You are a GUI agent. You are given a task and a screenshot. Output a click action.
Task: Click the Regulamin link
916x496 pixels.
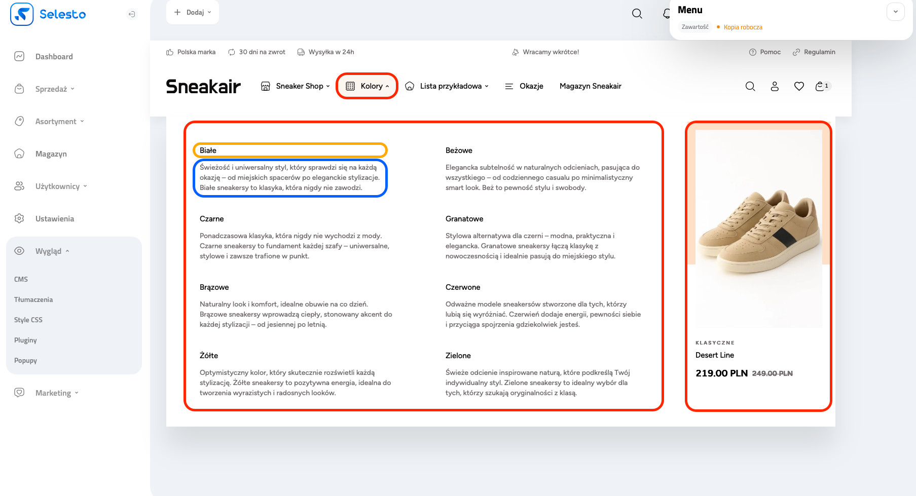point(819,52)
